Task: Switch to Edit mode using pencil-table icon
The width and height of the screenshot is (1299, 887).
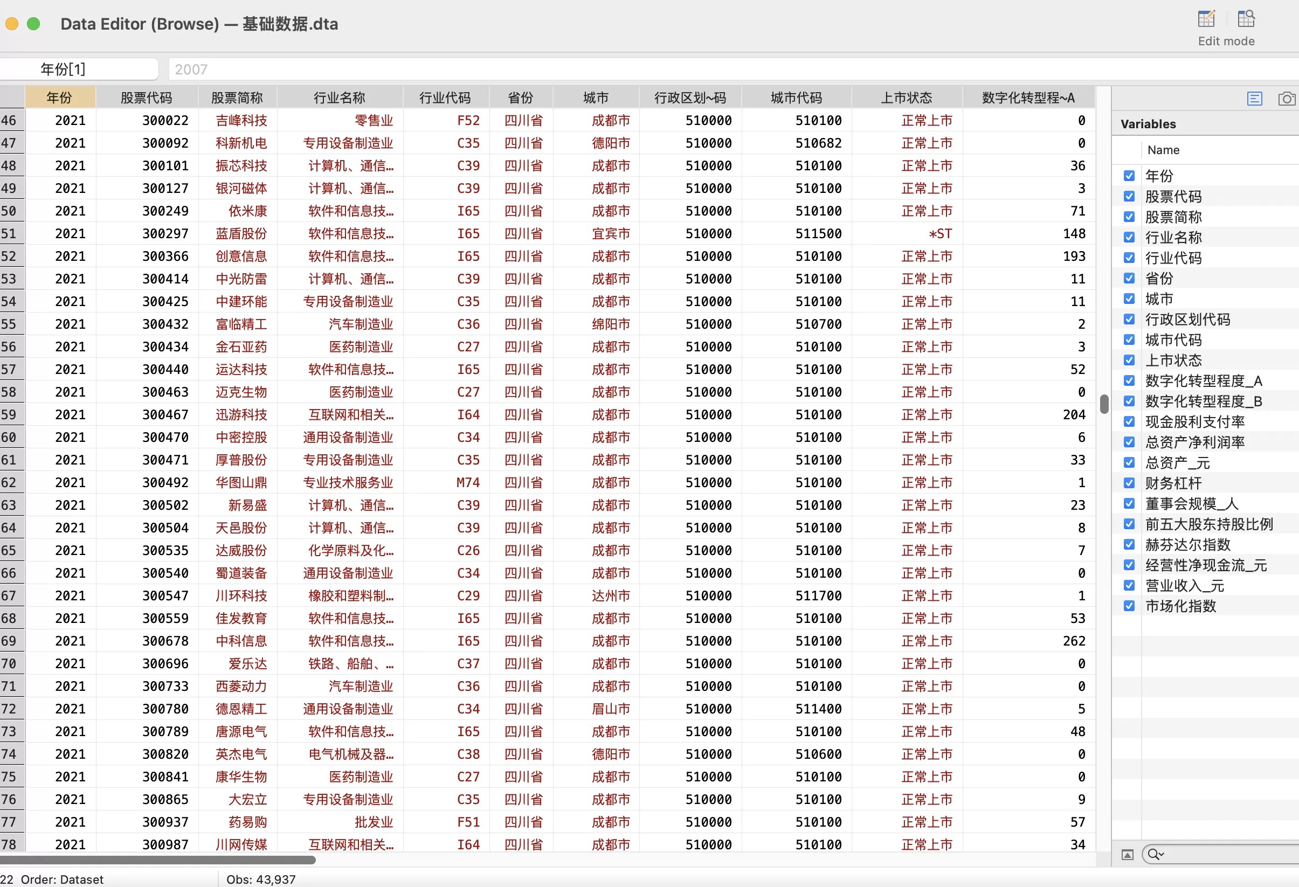Action: point(1206,19)
